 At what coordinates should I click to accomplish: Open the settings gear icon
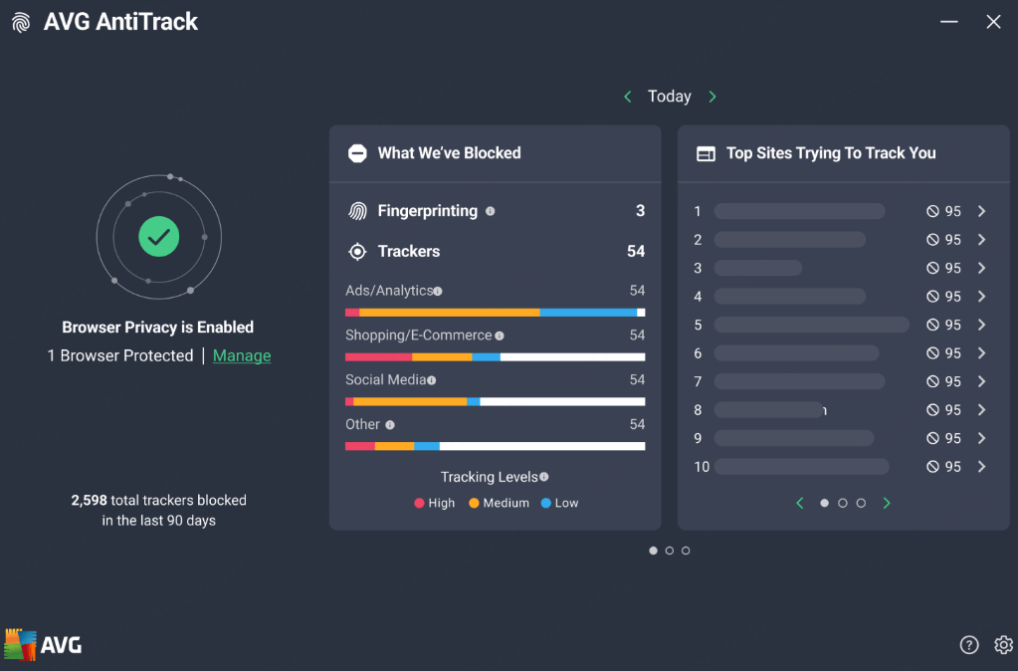[x=1004, y=644]
